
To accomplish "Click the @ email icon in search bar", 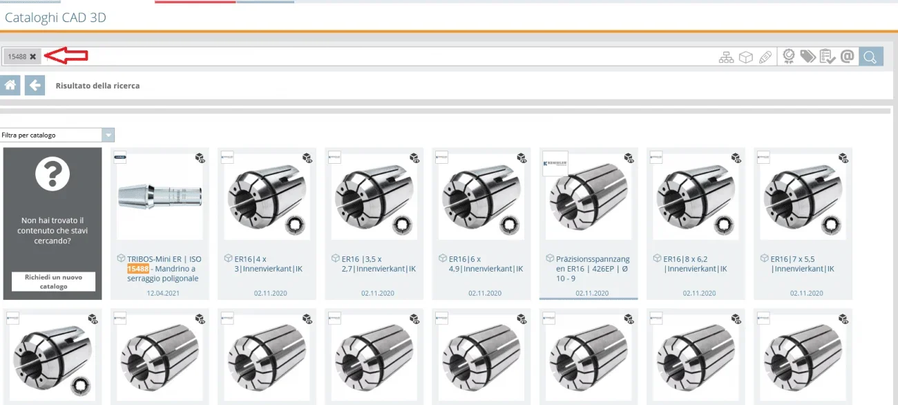I will pos(848,57).
